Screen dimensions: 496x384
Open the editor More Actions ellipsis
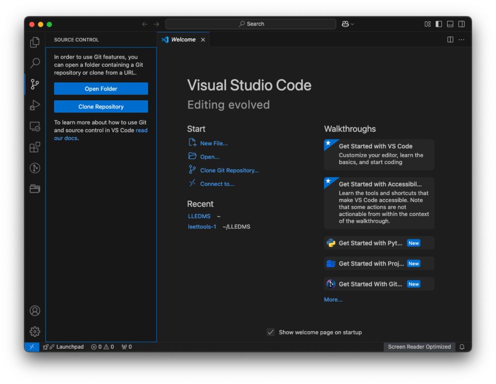pos(462,40)
